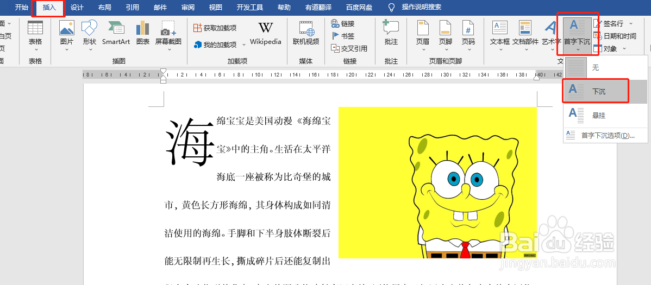
Task: Expand the 页脚 dropdown arrow
Action: coord(446,49)
